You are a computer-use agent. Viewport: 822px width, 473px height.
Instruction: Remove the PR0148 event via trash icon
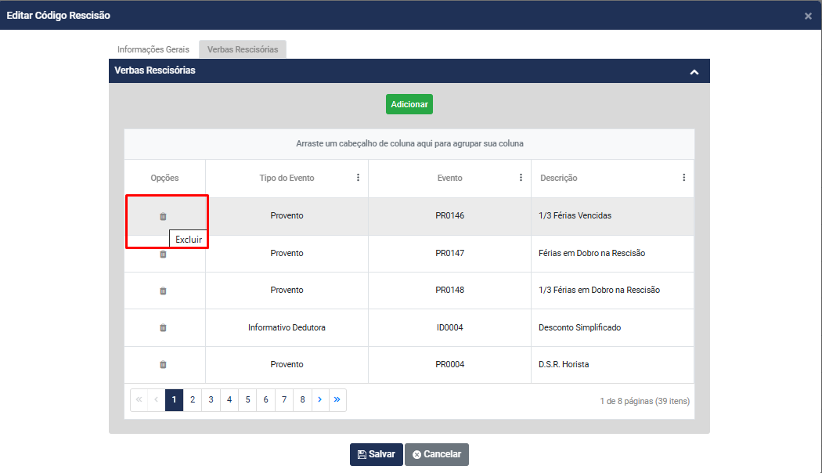tap(163, 291)
